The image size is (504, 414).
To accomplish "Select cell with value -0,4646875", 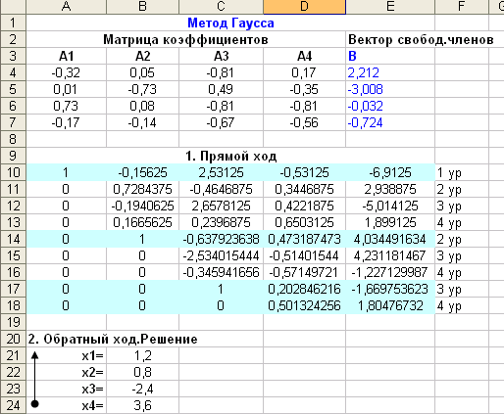I will pos(221,189).
